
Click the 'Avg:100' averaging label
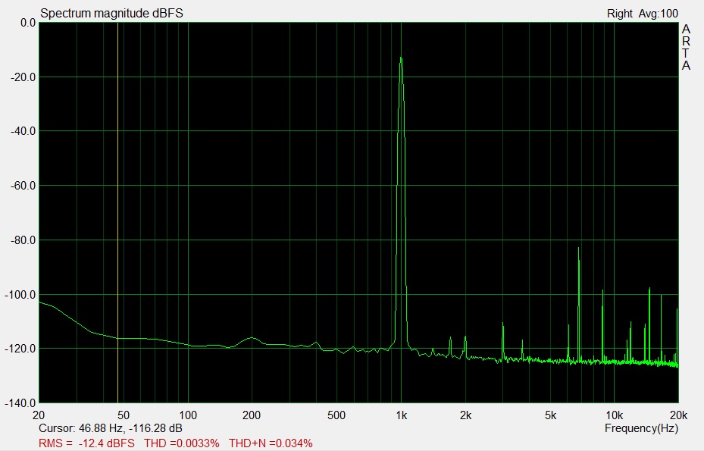pyautogui.click(x=659, y=14)
